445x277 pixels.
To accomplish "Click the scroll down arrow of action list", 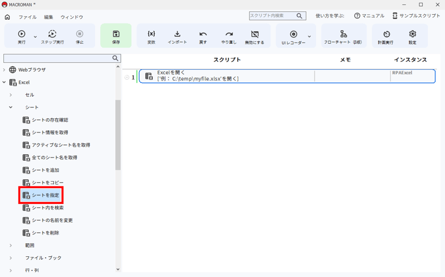I will pos(118,269).
